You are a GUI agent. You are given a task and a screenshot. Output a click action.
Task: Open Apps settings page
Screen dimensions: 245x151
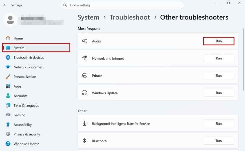(36, 86)
